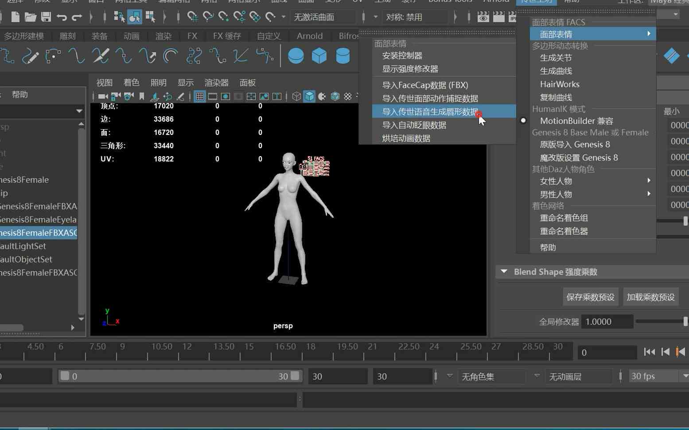Open a scene with the folder icon

(31, 17)
